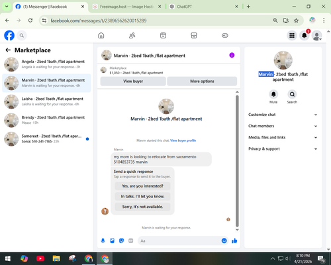This screenshot has height=265, width=331.
Task: Open the Marketplace listing $1,050 header
Action: coord(136,73)
